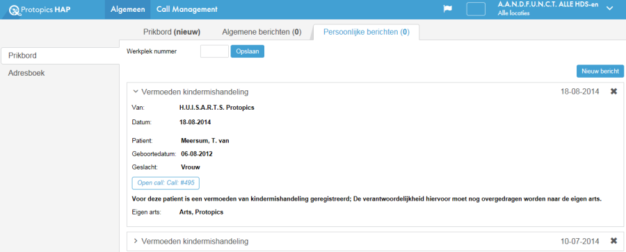Create a Nieuw bericht
Image resolution: width=626 pixels, height=252 pixels.
[x=600, y=71]
